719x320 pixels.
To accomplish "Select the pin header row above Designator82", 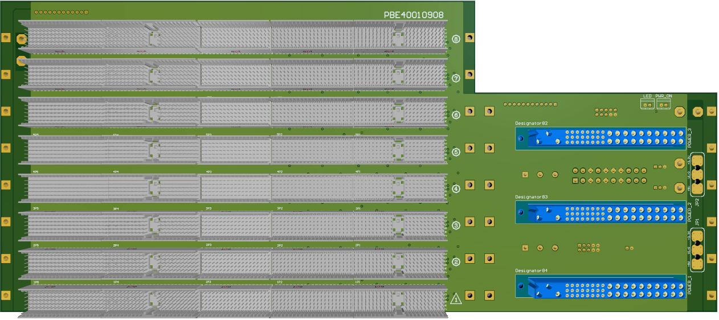I will [x=530, y=104].
